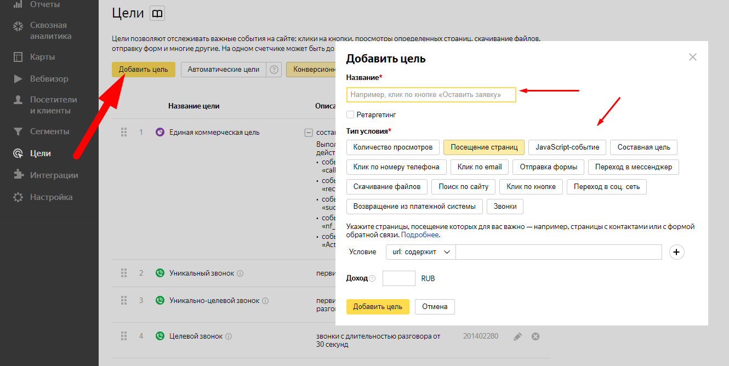Screen dimensions: 729x366
Task: Click the Интеграции puzzle icon
Action: click(18, 175)
